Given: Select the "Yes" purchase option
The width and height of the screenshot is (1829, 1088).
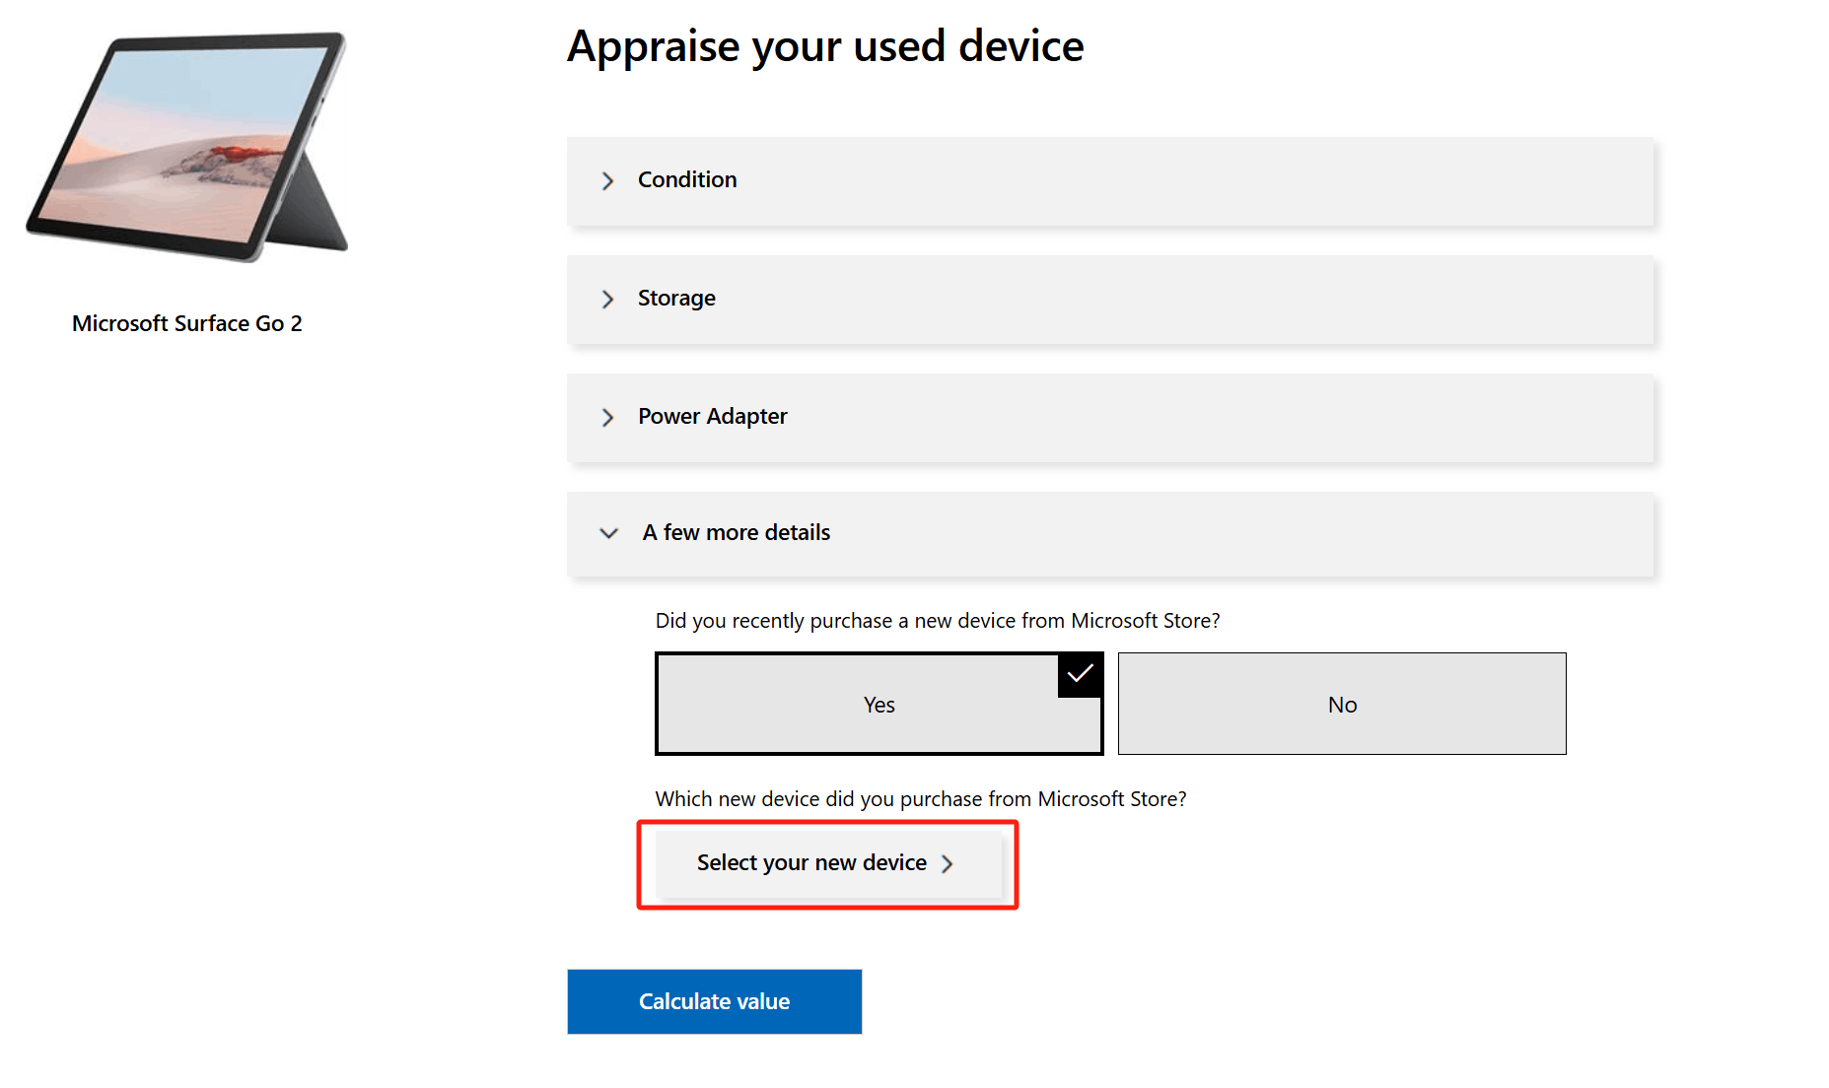Looking at the screenshot, I should (878, 704).
